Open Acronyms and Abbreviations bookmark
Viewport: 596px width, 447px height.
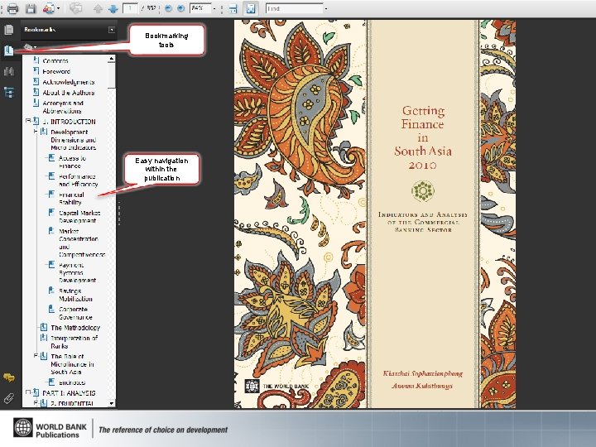coord(63,107)
